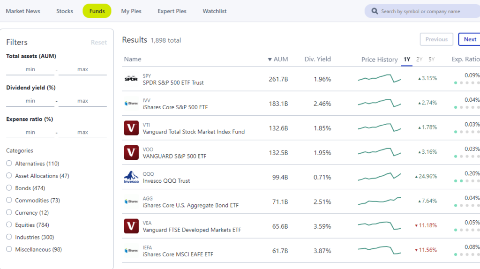
Task: Select the Commodities (73) category
Action: (x=9, y=200)
